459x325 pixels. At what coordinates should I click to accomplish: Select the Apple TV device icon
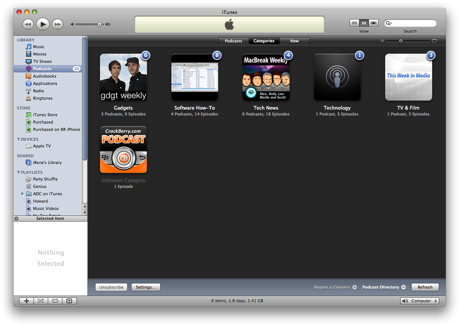pos(29,146)
